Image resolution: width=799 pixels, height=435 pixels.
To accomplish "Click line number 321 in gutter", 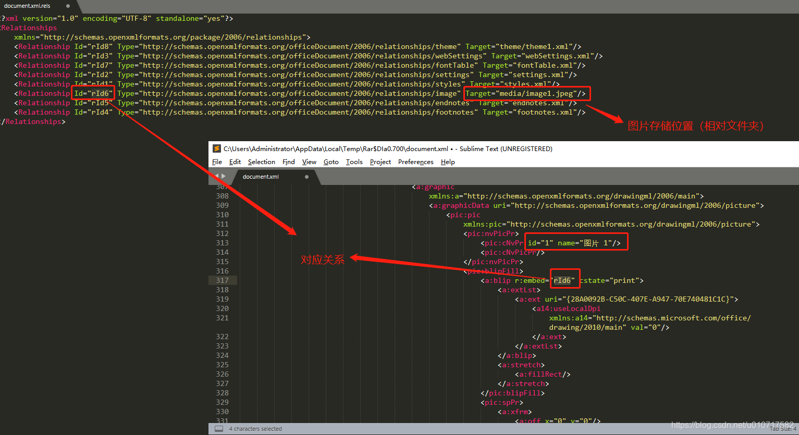I will coord(222,318).
